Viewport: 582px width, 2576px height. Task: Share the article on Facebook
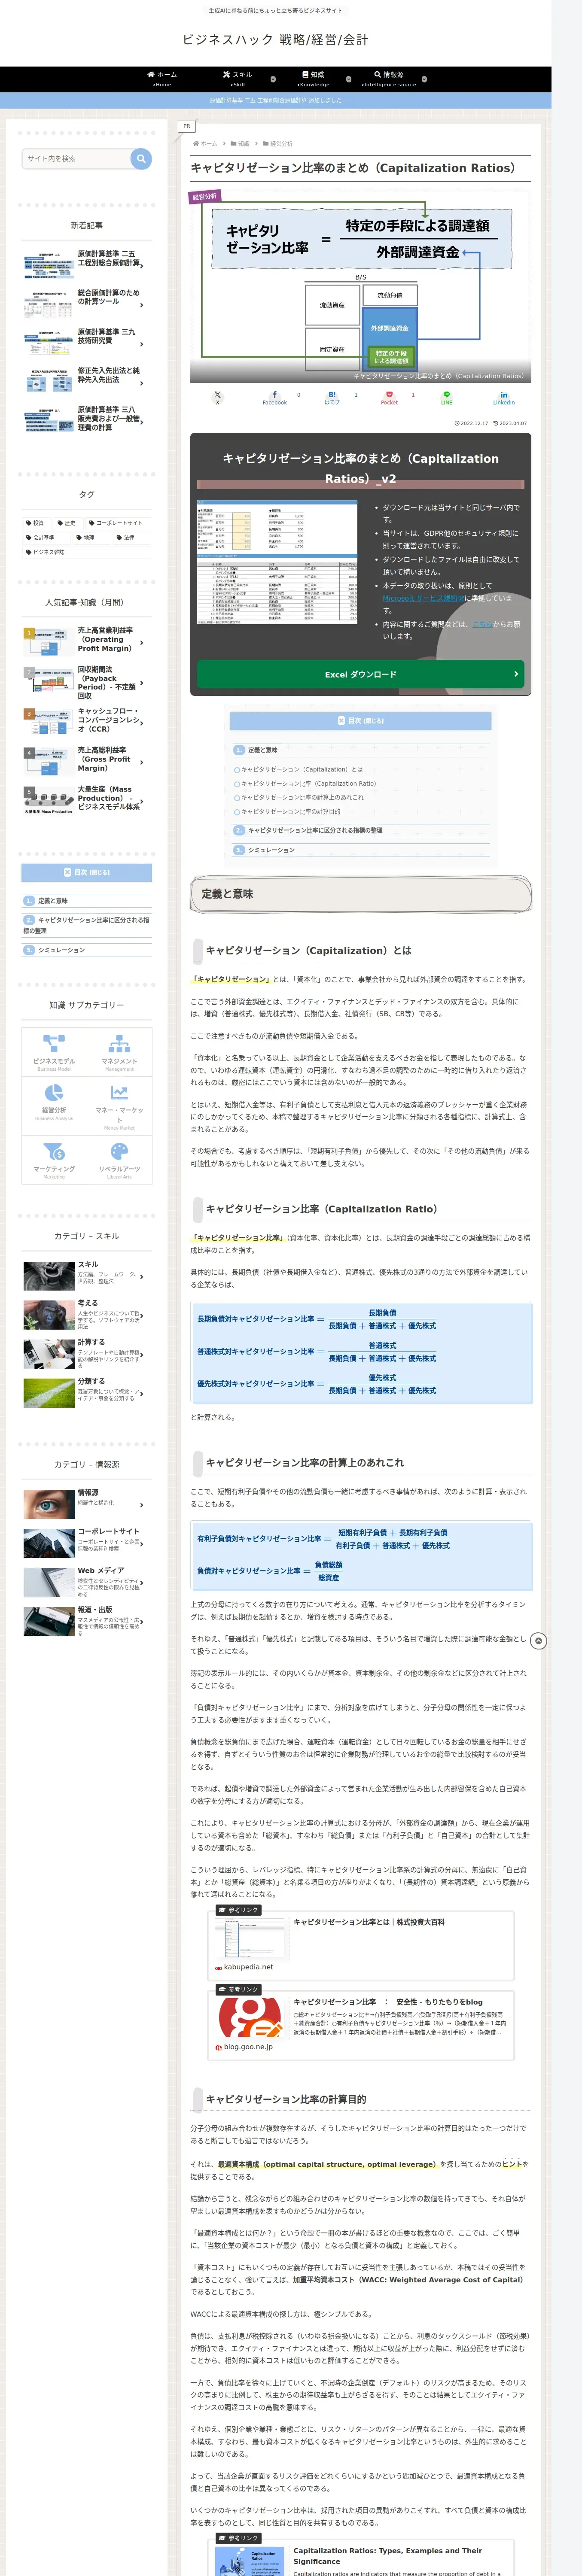coord(275,397)
